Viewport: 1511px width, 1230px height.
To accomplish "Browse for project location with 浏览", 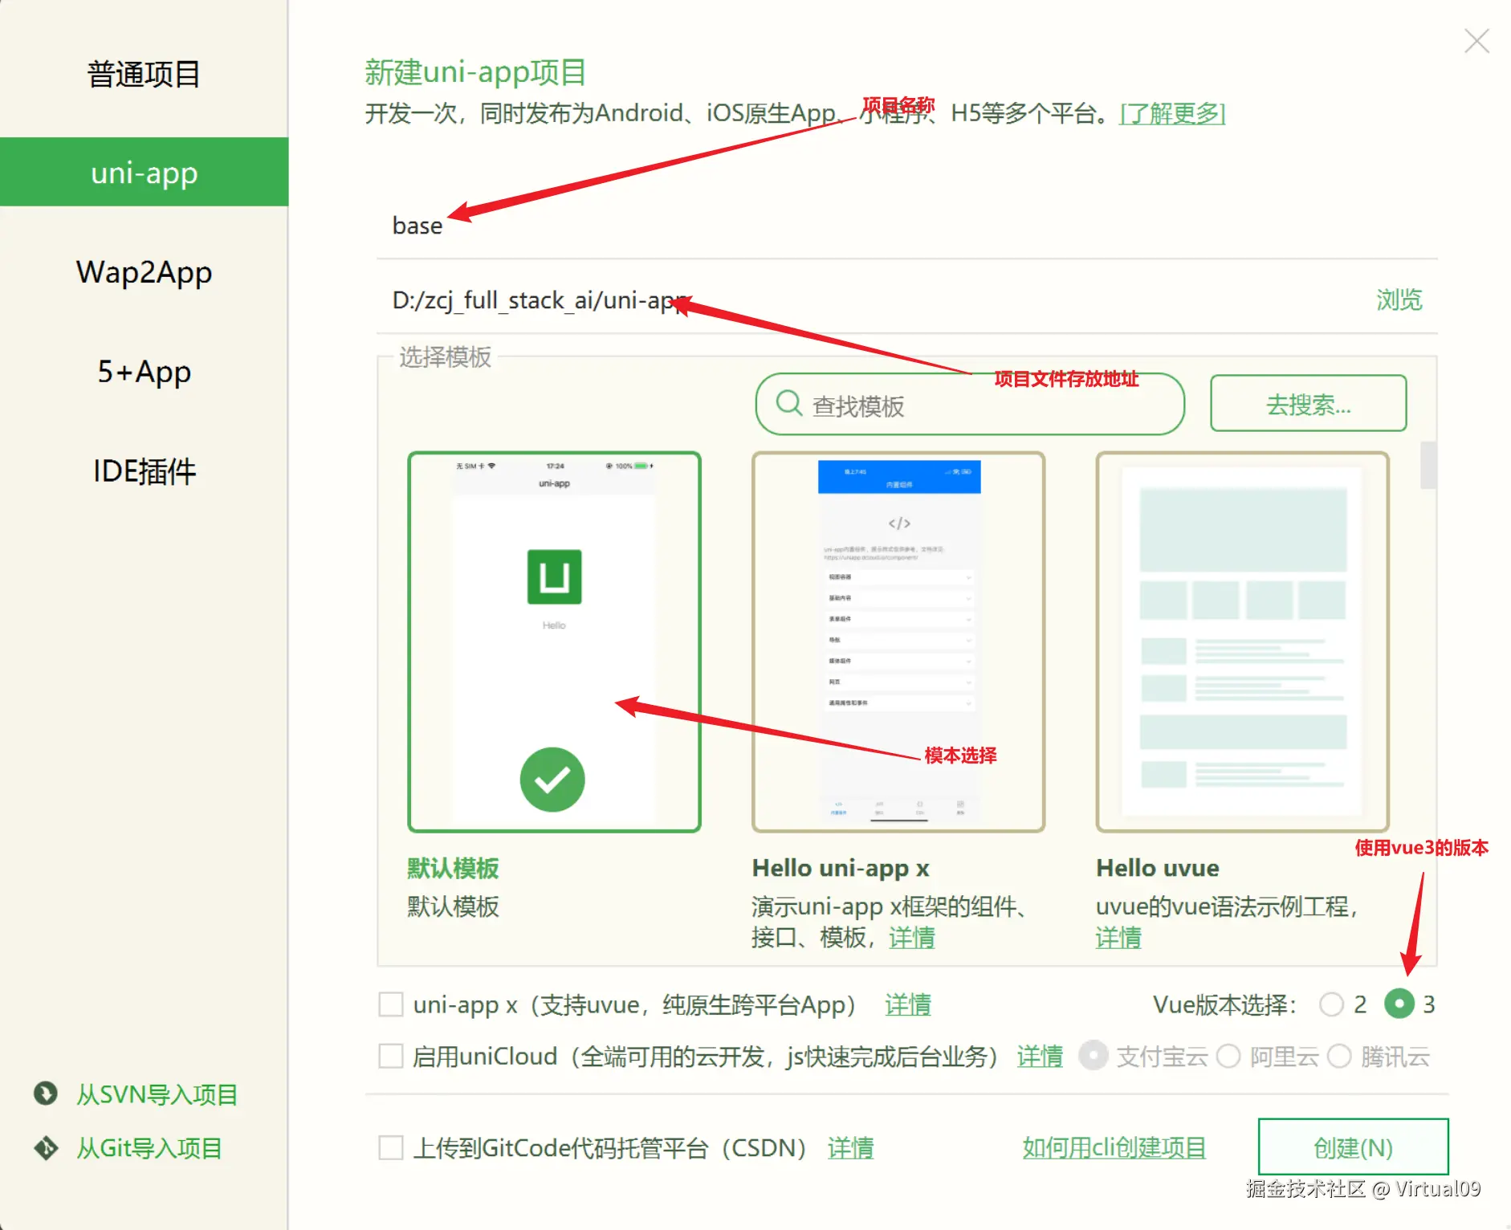I will point(1399,300).
